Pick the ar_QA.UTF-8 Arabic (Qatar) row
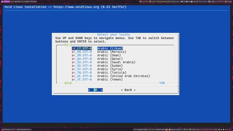233x131 pixels. (x=97, y=59)
